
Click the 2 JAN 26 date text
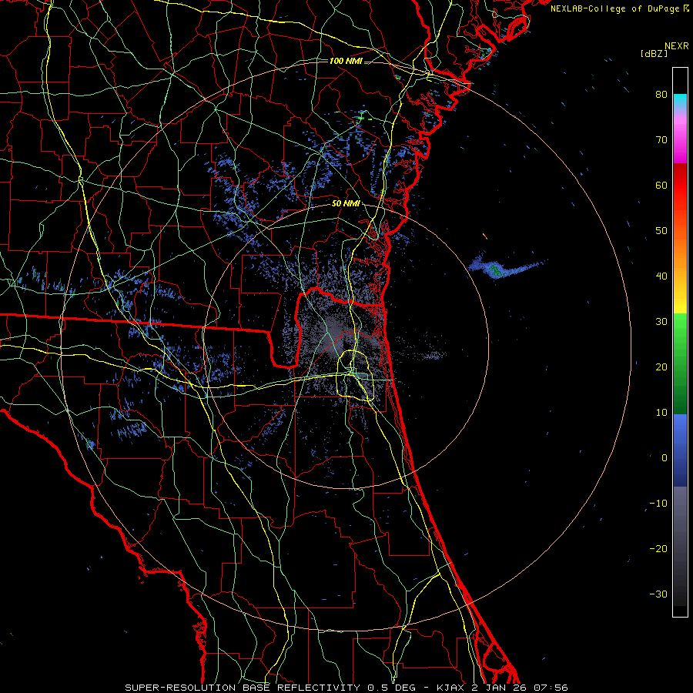click(498, 688)
